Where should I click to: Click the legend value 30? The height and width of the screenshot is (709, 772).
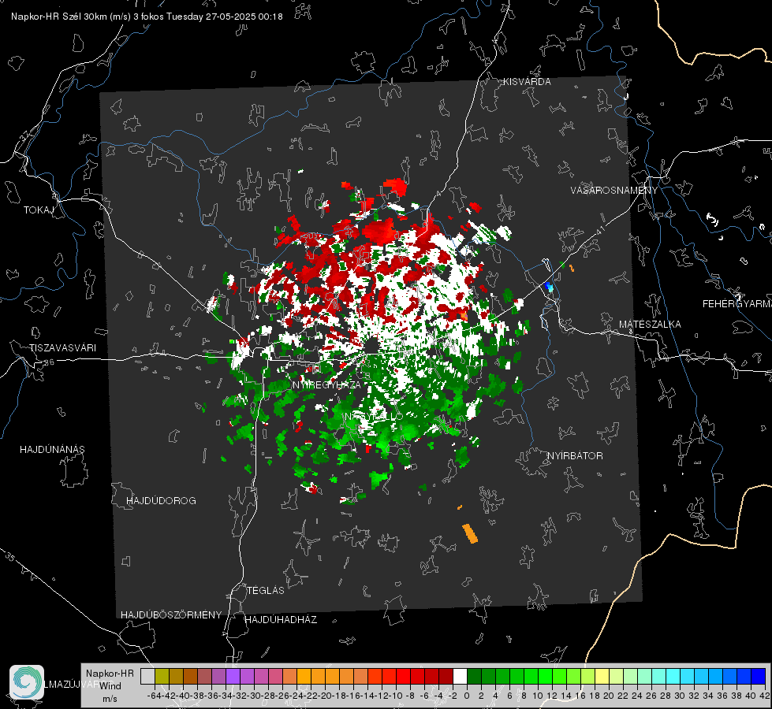(680, 696)
